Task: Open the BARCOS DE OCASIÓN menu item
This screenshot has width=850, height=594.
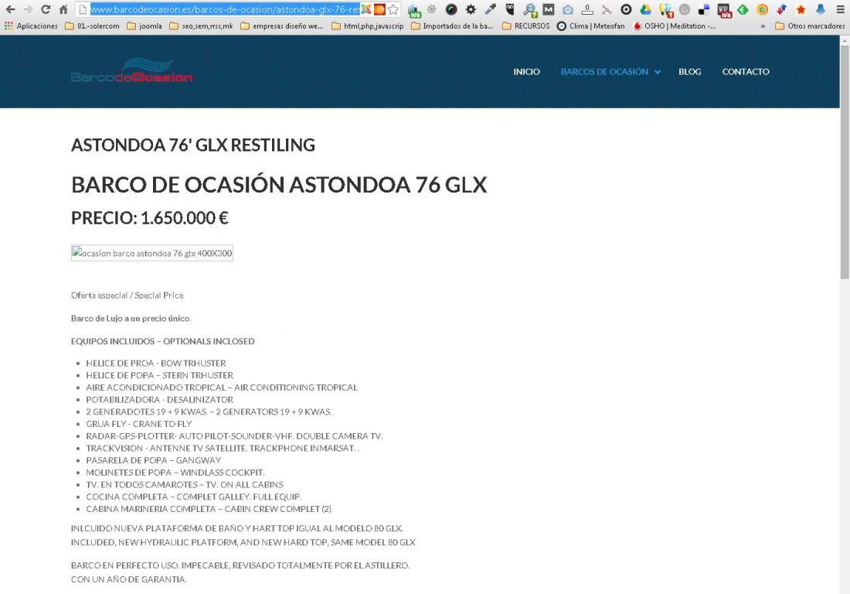Action: tap(604, 72)
